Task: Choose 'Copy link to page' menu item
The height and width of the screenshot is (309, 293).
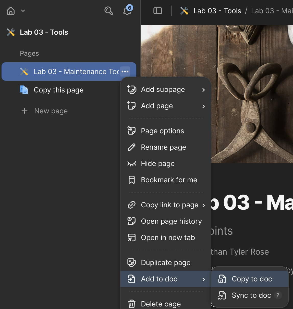Action: click(166, 205)
